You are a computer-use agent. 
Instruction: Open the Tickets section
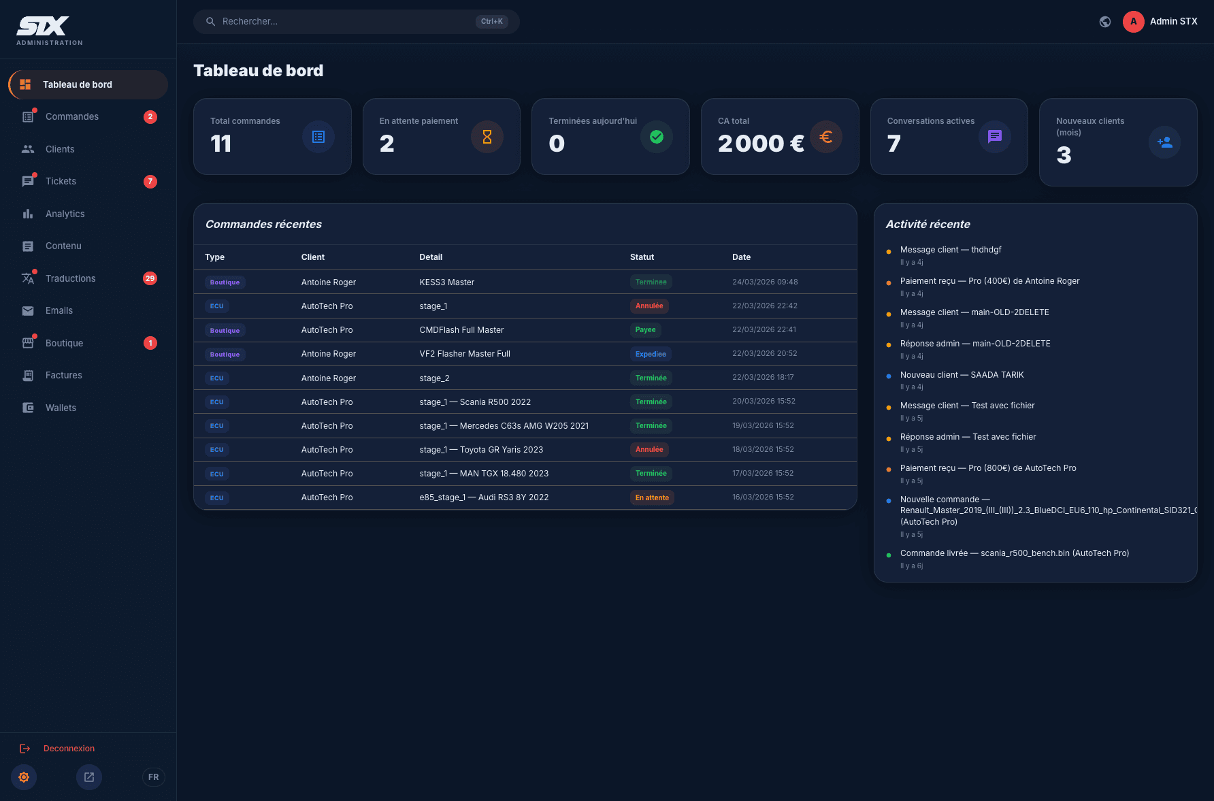pyautogui.click(x=88, y=182)
